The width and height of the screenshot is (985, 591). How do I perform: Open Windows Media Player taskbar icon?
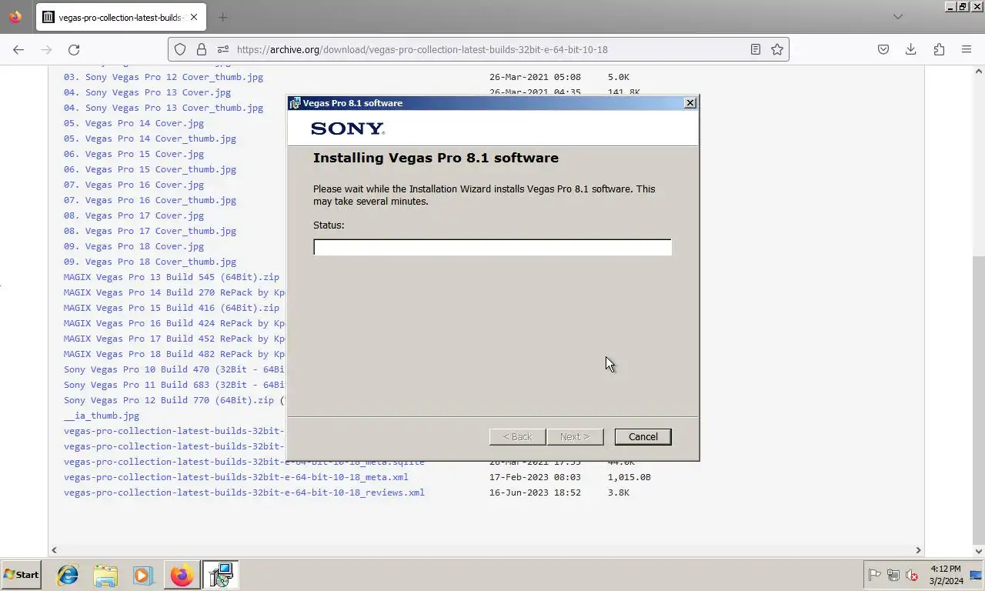[x=142, y=575]
